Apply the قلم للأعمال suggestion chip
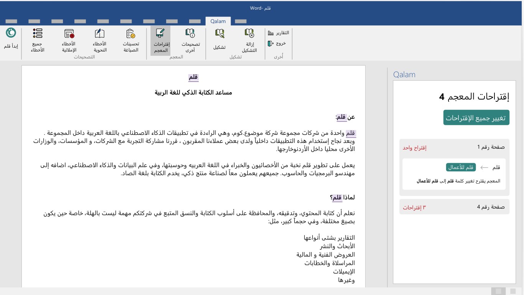The image size is (524, 295). point(461,167)
